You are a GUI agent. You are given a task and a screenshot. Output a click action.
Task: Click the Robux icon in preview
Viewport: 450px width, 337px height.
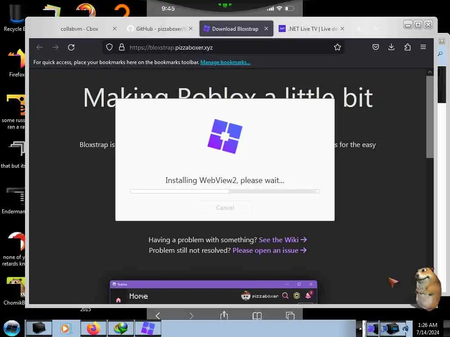tap(297, 295)
